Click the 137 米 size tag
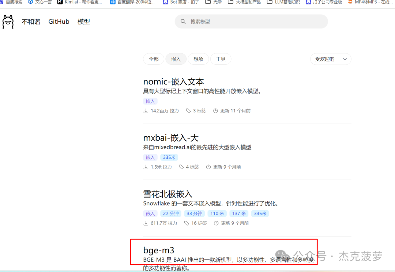The image size is (395, 272). click(239, 214)
